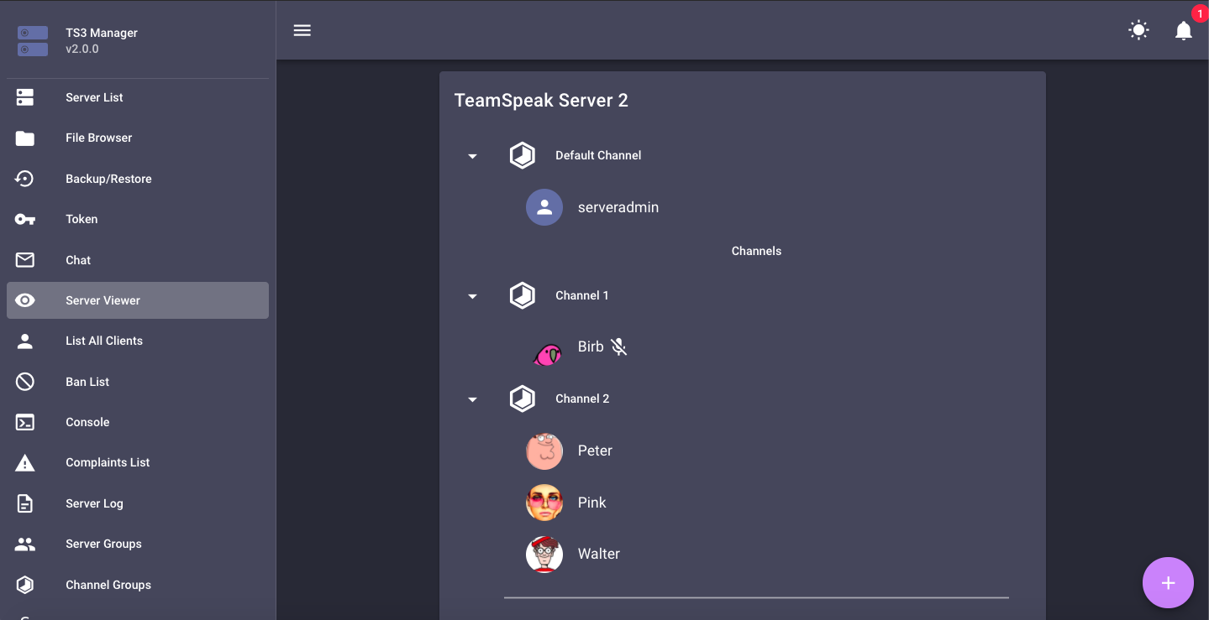Select client serveradmin

[618, 207]
